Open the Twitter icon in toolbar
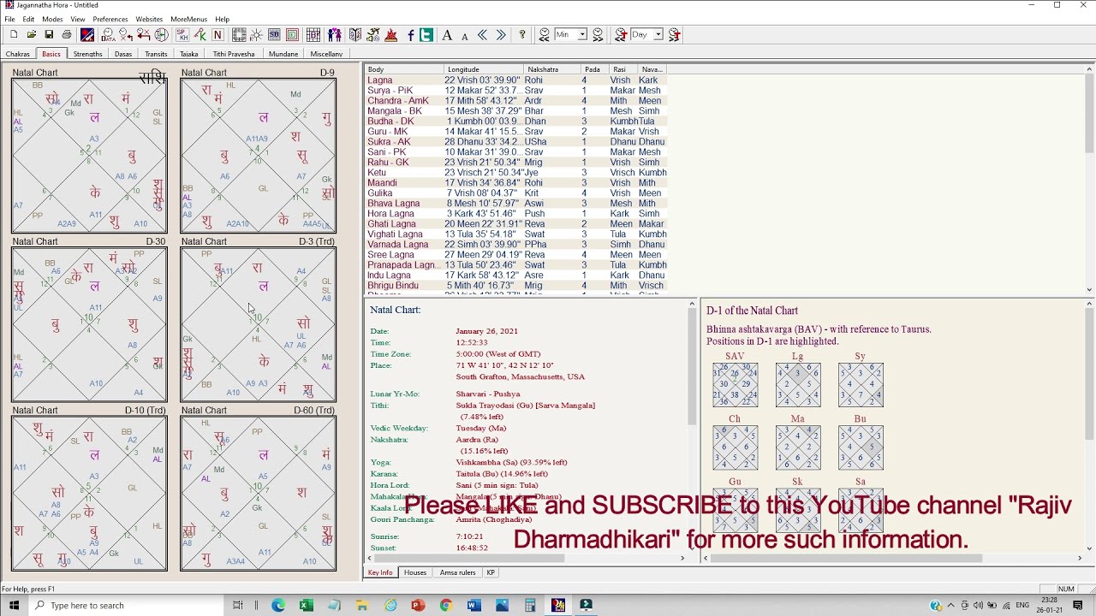1096x616 pixels. (426, 35)
